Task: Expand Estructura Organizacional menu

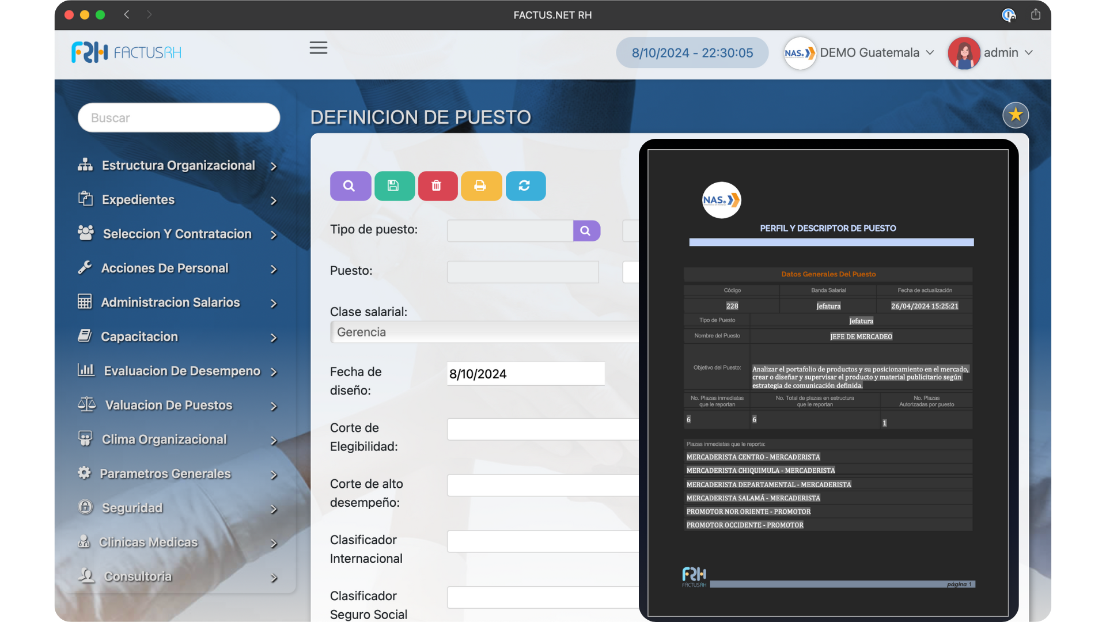Action: 178,166
